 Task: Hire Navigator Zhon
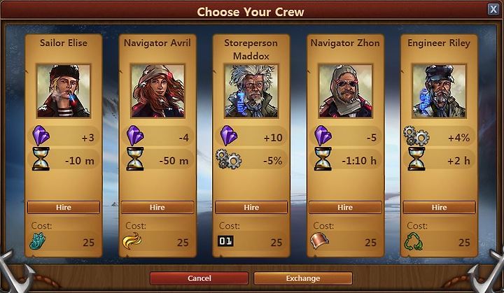point(345,207)
